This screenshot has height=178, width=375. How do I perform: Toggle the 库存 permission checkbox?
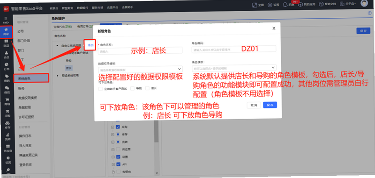118,135
